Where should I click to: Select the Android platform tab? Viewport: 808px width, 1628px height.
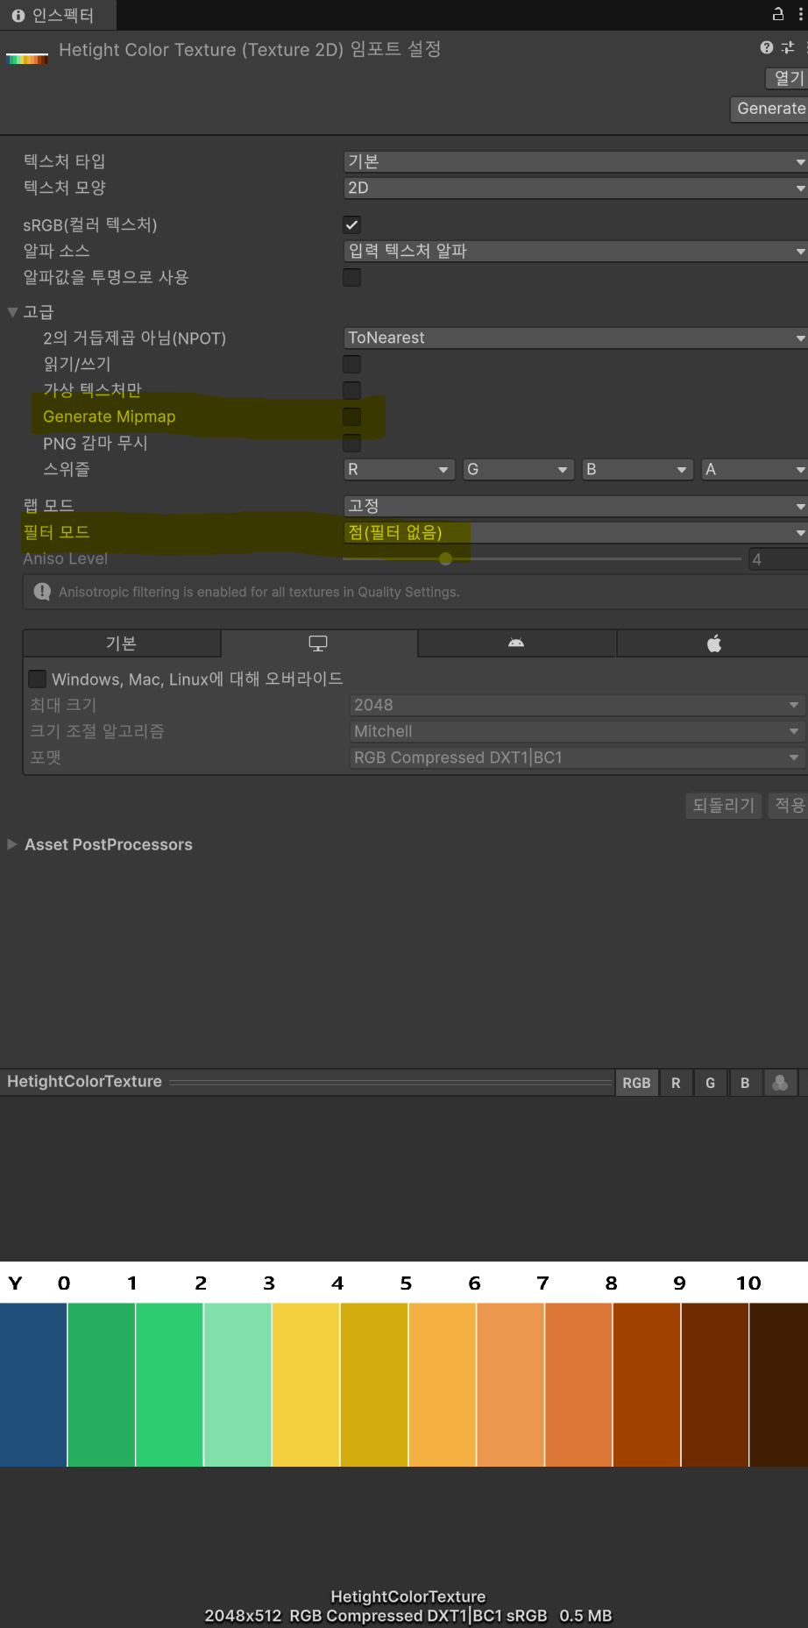click(516, 643)
